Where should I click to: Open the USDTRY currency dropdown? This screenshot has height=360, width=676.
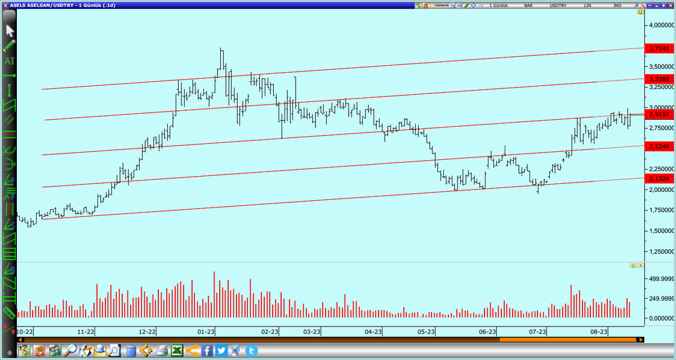coord(558,5)
